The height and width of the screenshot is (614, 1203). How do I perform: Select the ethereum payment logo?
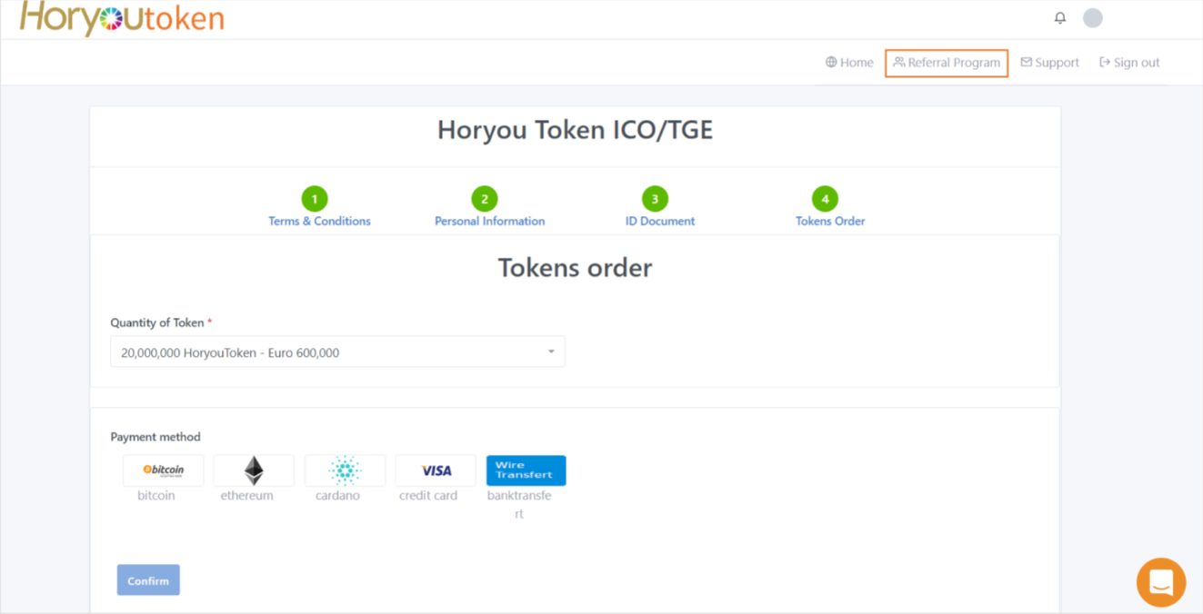(254, 470)
